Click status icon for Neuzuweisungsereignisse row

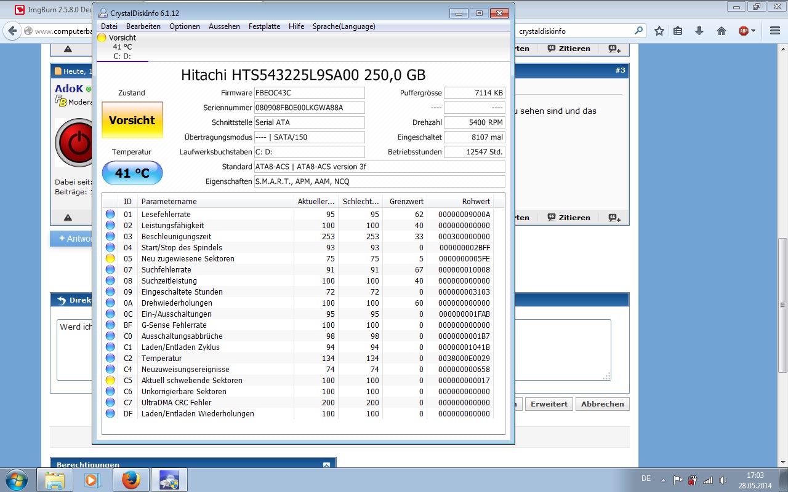point(110,369)
